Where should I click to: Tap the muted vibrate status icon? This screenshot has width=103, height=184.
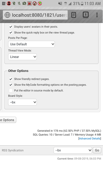[x=60, y=3]
